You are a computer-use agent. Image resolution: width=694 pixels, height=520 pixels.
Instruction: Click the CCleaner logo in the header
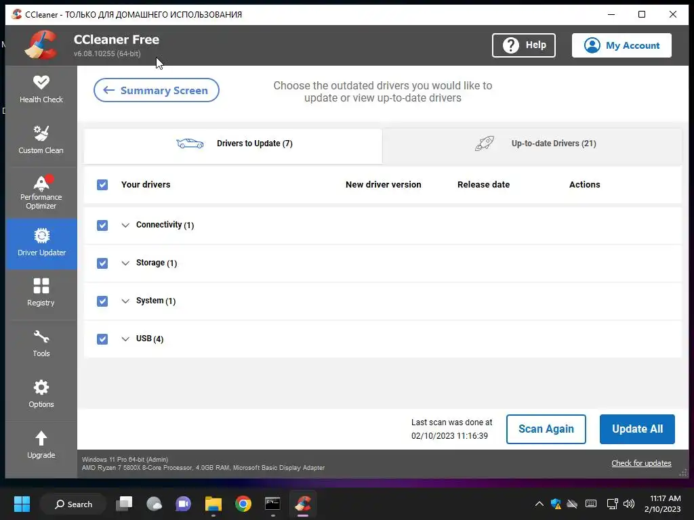(x=41, y=45)
